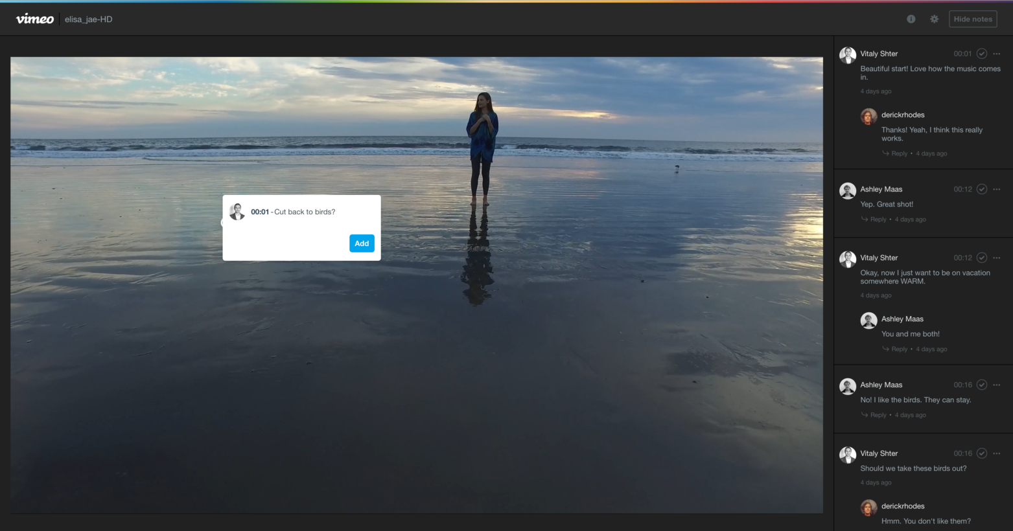Open the settings gear in the top bar

pyautogui.click(x=934, y=19)
